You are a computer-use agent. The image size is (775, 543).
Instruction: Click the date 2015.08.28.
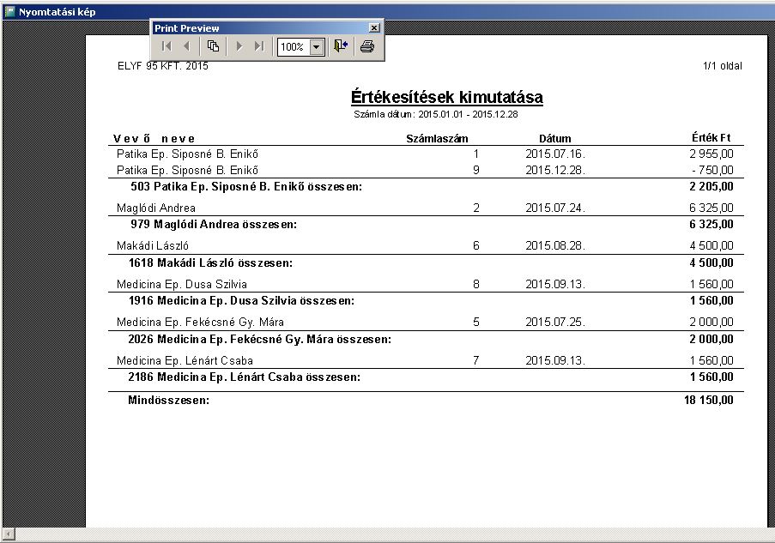click(x=555, y=245)
